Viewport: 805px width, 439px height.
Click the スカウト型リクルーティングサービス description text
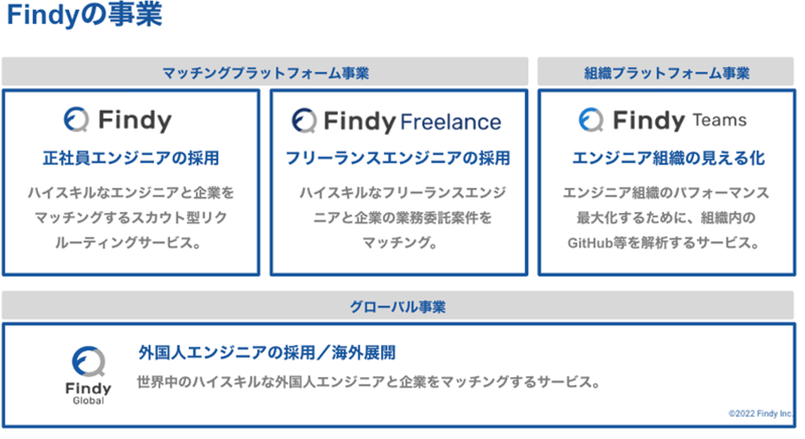pos(131,218)
